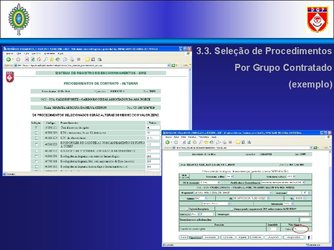Click Stop icon in right browser window

pyautogui.click(x=184, y=142)
